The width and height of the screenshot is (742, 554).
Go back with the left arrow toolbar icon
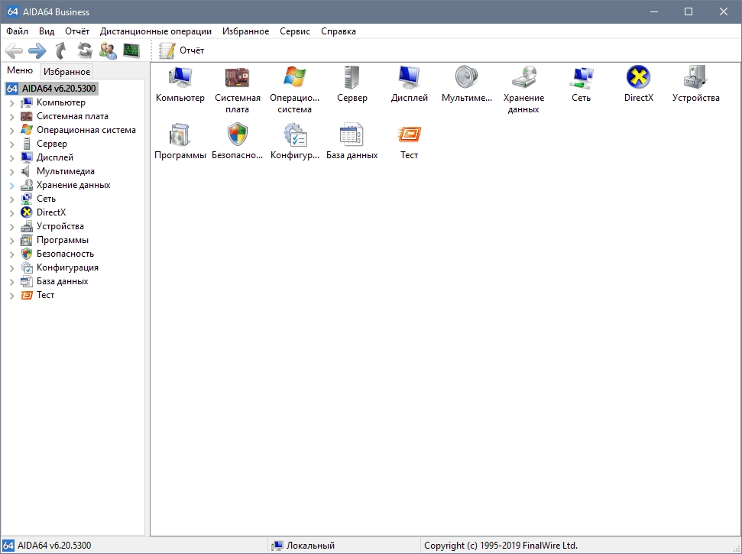(14, 50)
